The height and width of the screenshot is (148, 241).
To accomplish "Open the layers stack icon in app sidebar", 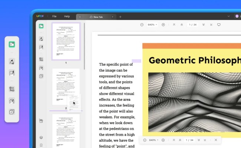I will [x=41, y=137].
